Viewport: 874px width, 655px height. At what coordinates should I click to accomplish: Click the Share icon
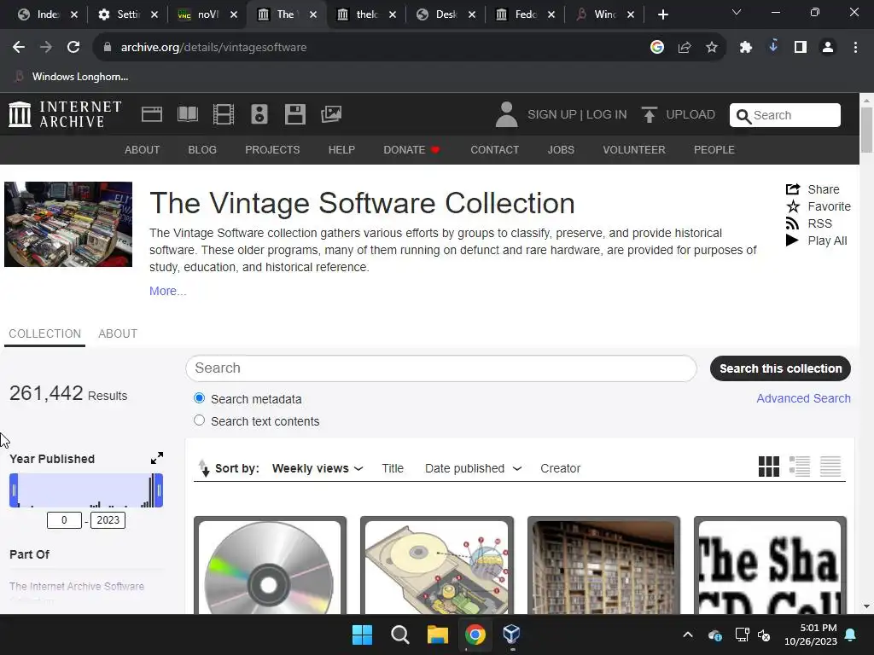point(793,189)
